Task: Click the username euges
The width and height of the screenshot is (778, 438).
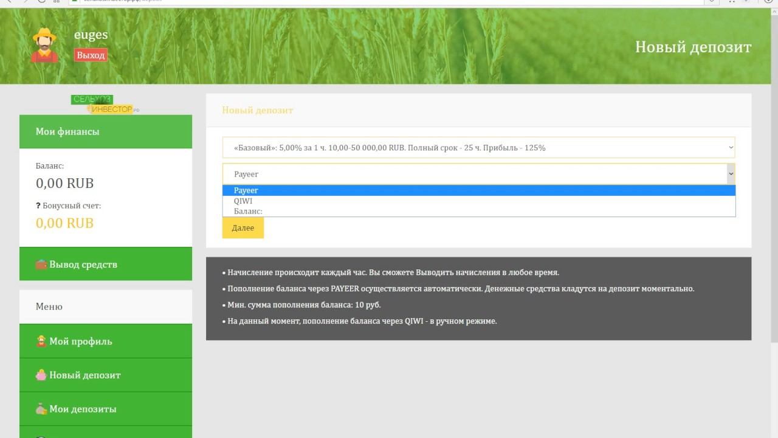Action: click(91, 35)
